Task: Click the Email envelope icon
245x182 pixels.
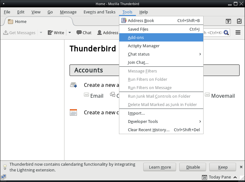Action: 86,95
